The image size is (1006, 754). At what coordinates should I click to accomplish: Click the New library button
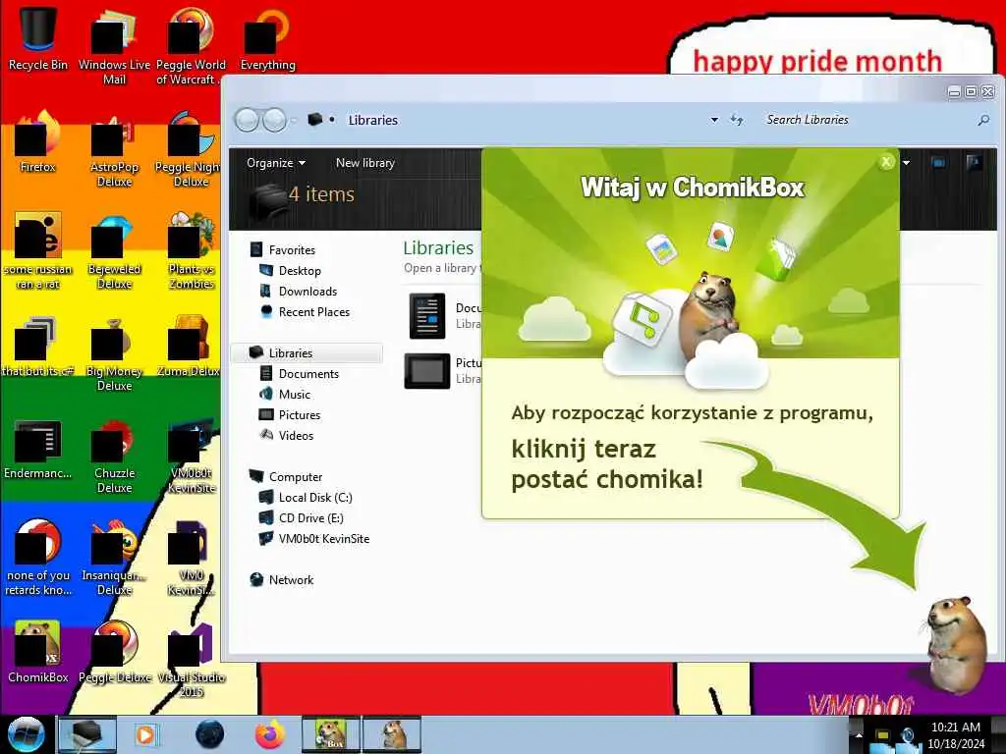pos(365,163)
